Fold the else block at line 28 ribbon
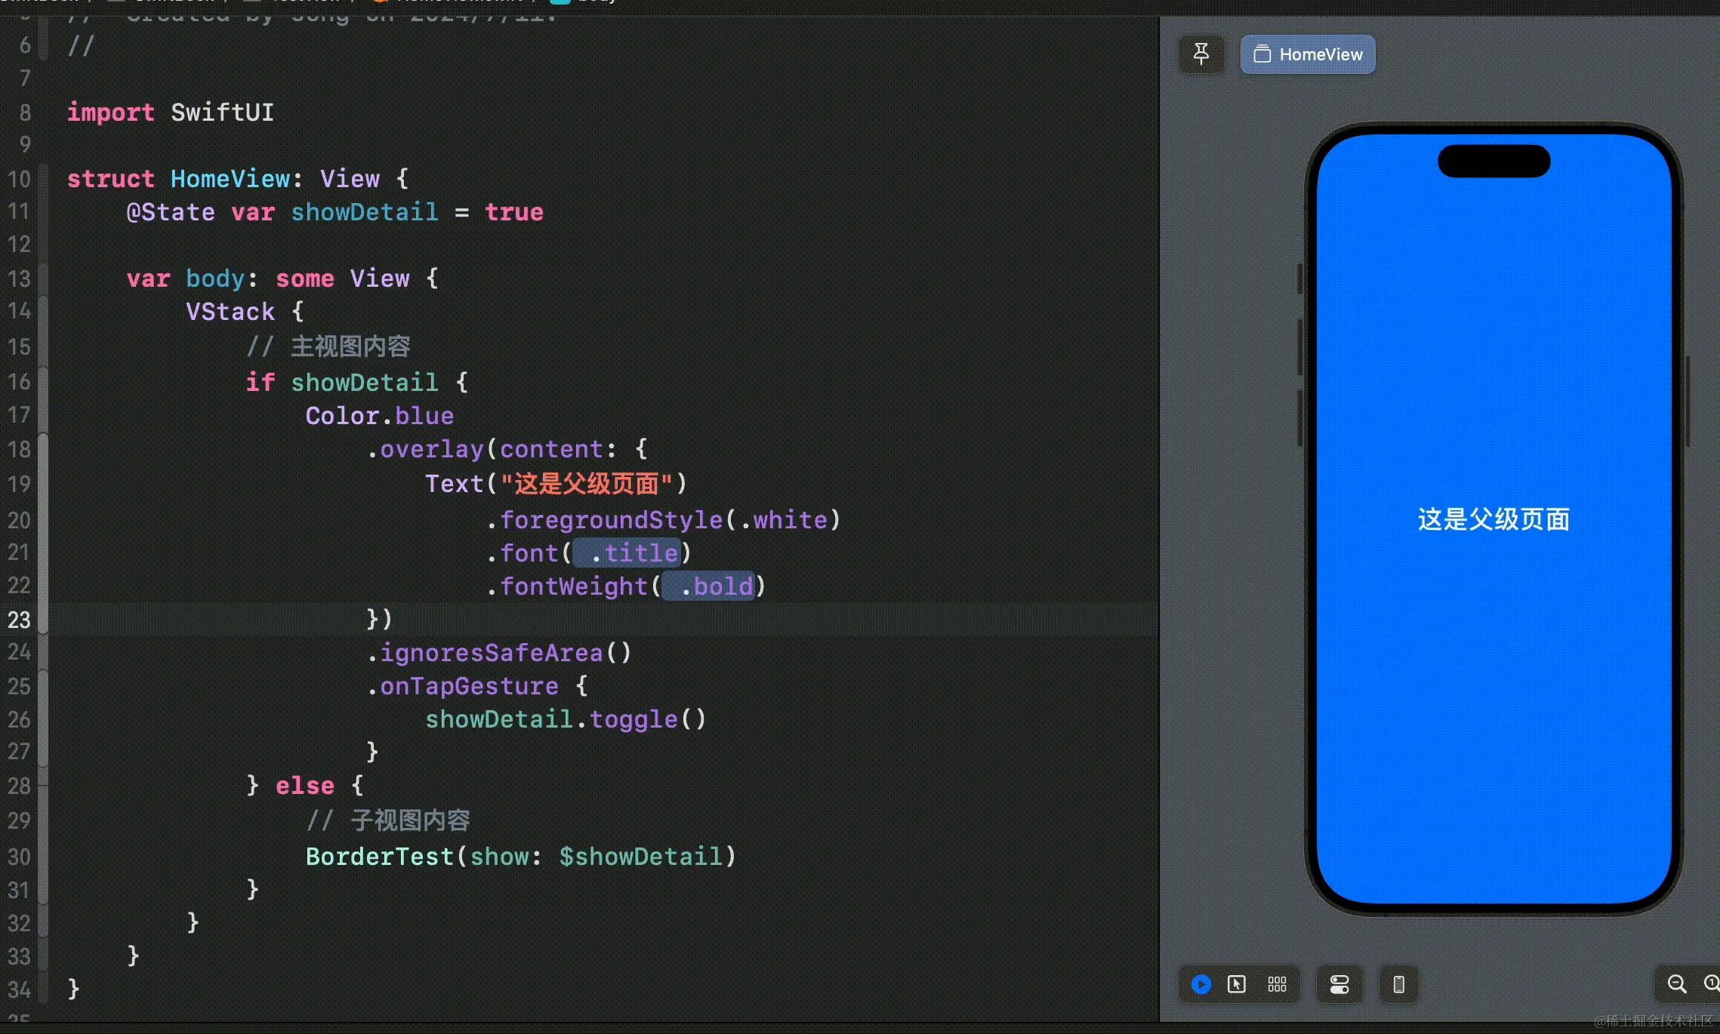Image resolution: width=1720 pixels, height=1034 pixels. (44, 786)
